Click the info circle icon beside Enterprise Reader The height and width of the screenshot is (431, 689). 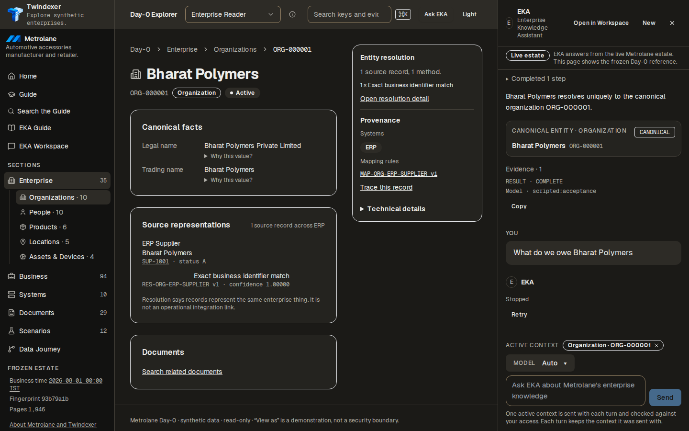tap(292, 14)
